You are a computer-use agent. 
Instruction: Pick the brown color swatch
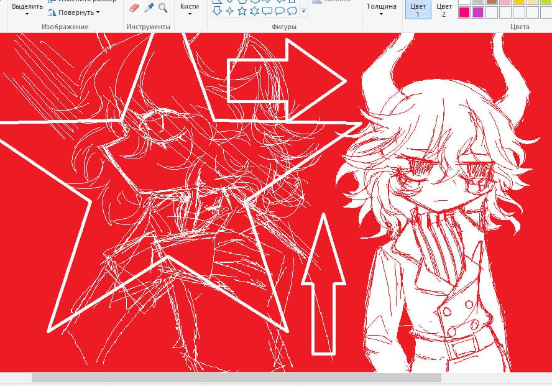coord(492,2)
